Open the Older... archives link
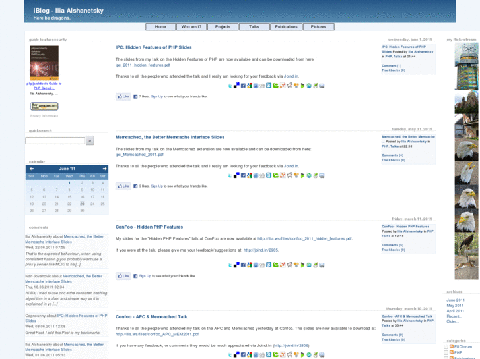Viewport: 480px width, 359px height. (x=452, y=321)
